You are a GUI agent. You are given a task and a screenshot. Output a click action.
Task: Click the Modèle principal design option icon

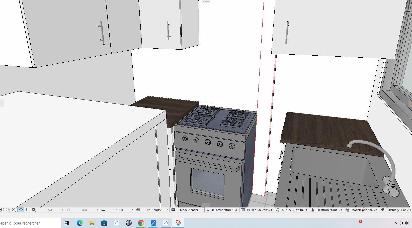[347, 210]
